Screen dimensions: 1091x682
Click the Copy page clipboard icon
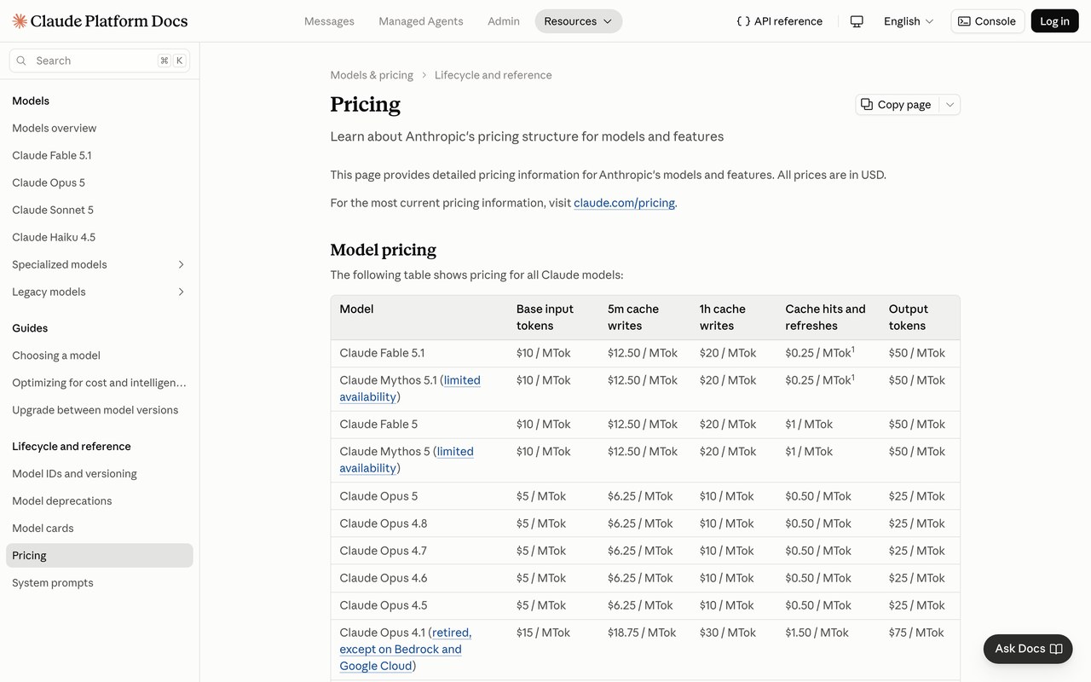[x=867, y=104]
